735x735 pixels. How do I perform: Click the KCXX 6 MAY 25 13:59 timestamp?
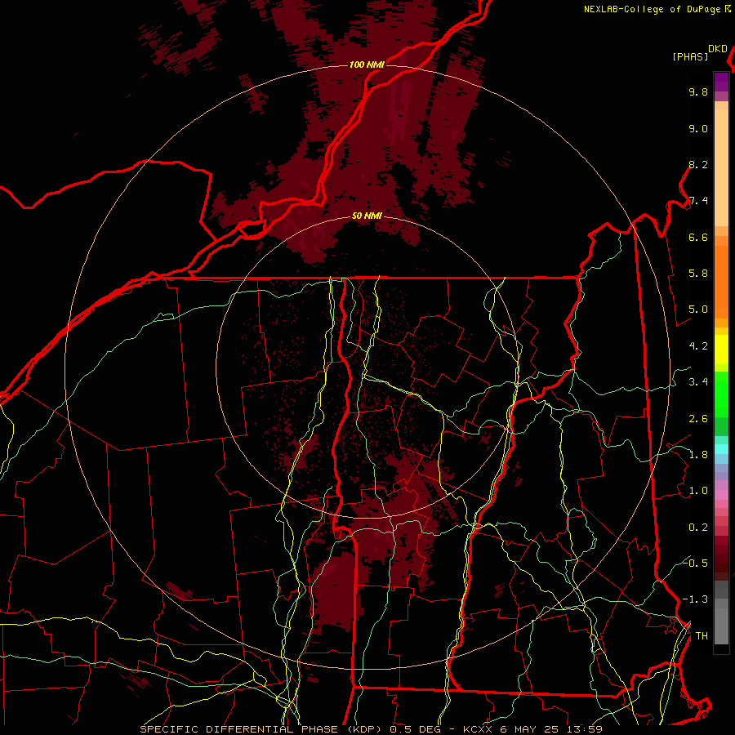[532, 729]
